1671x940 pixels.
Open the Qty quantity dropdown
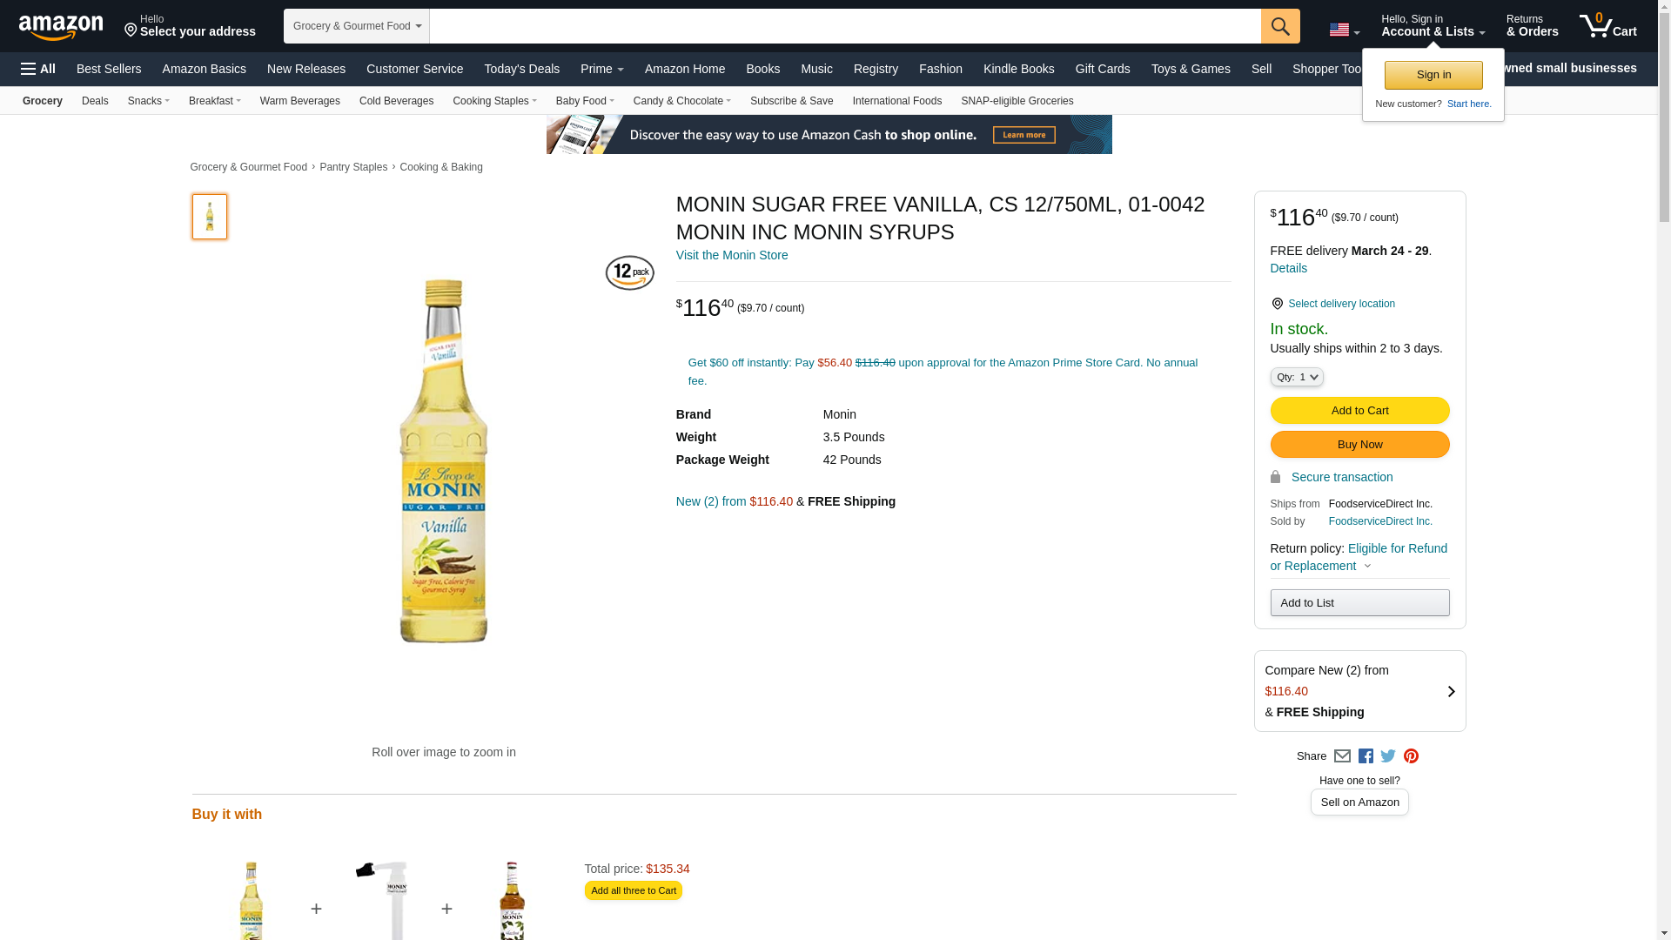click(x=1297, y=377)
